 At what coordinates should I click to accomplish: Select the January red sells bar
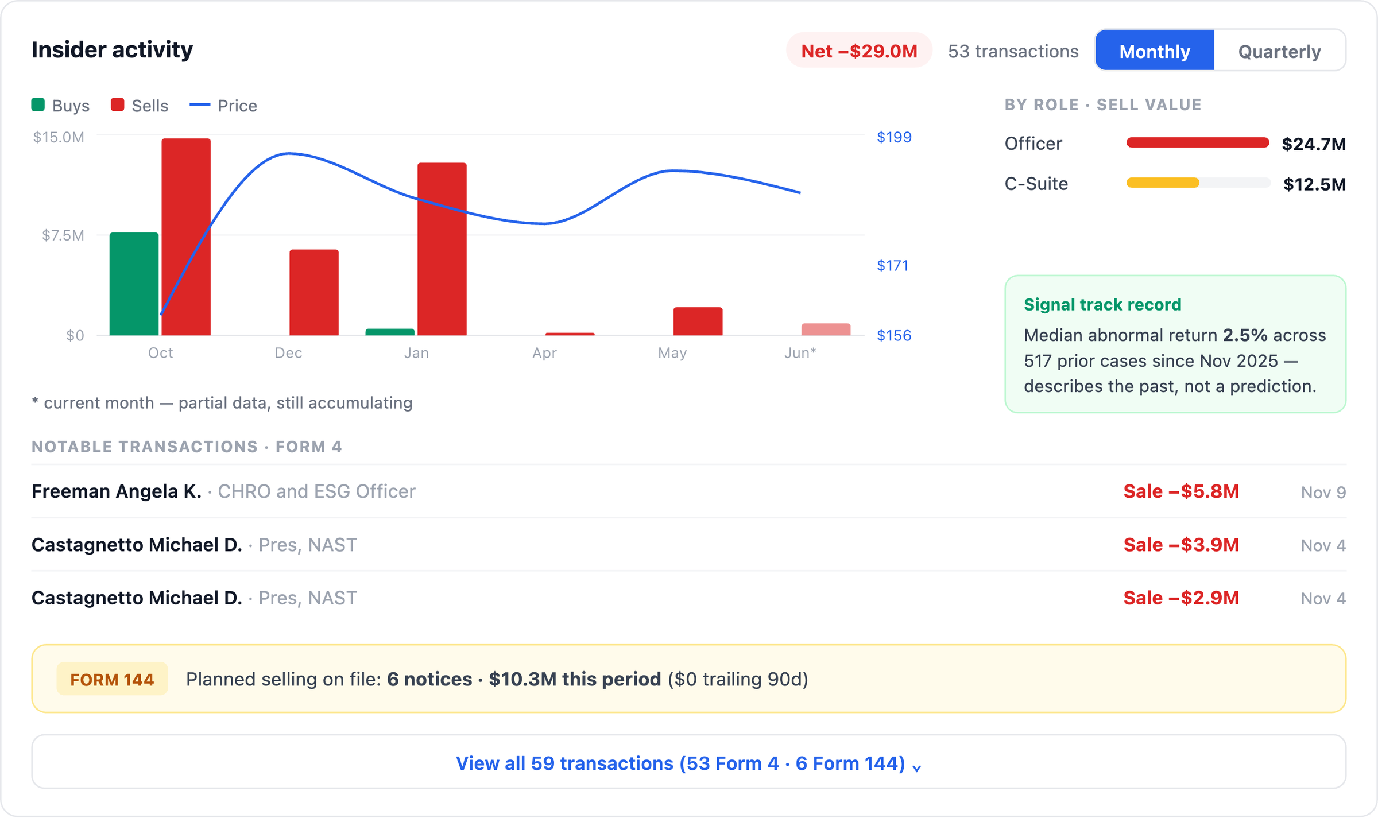click(442, 249)
